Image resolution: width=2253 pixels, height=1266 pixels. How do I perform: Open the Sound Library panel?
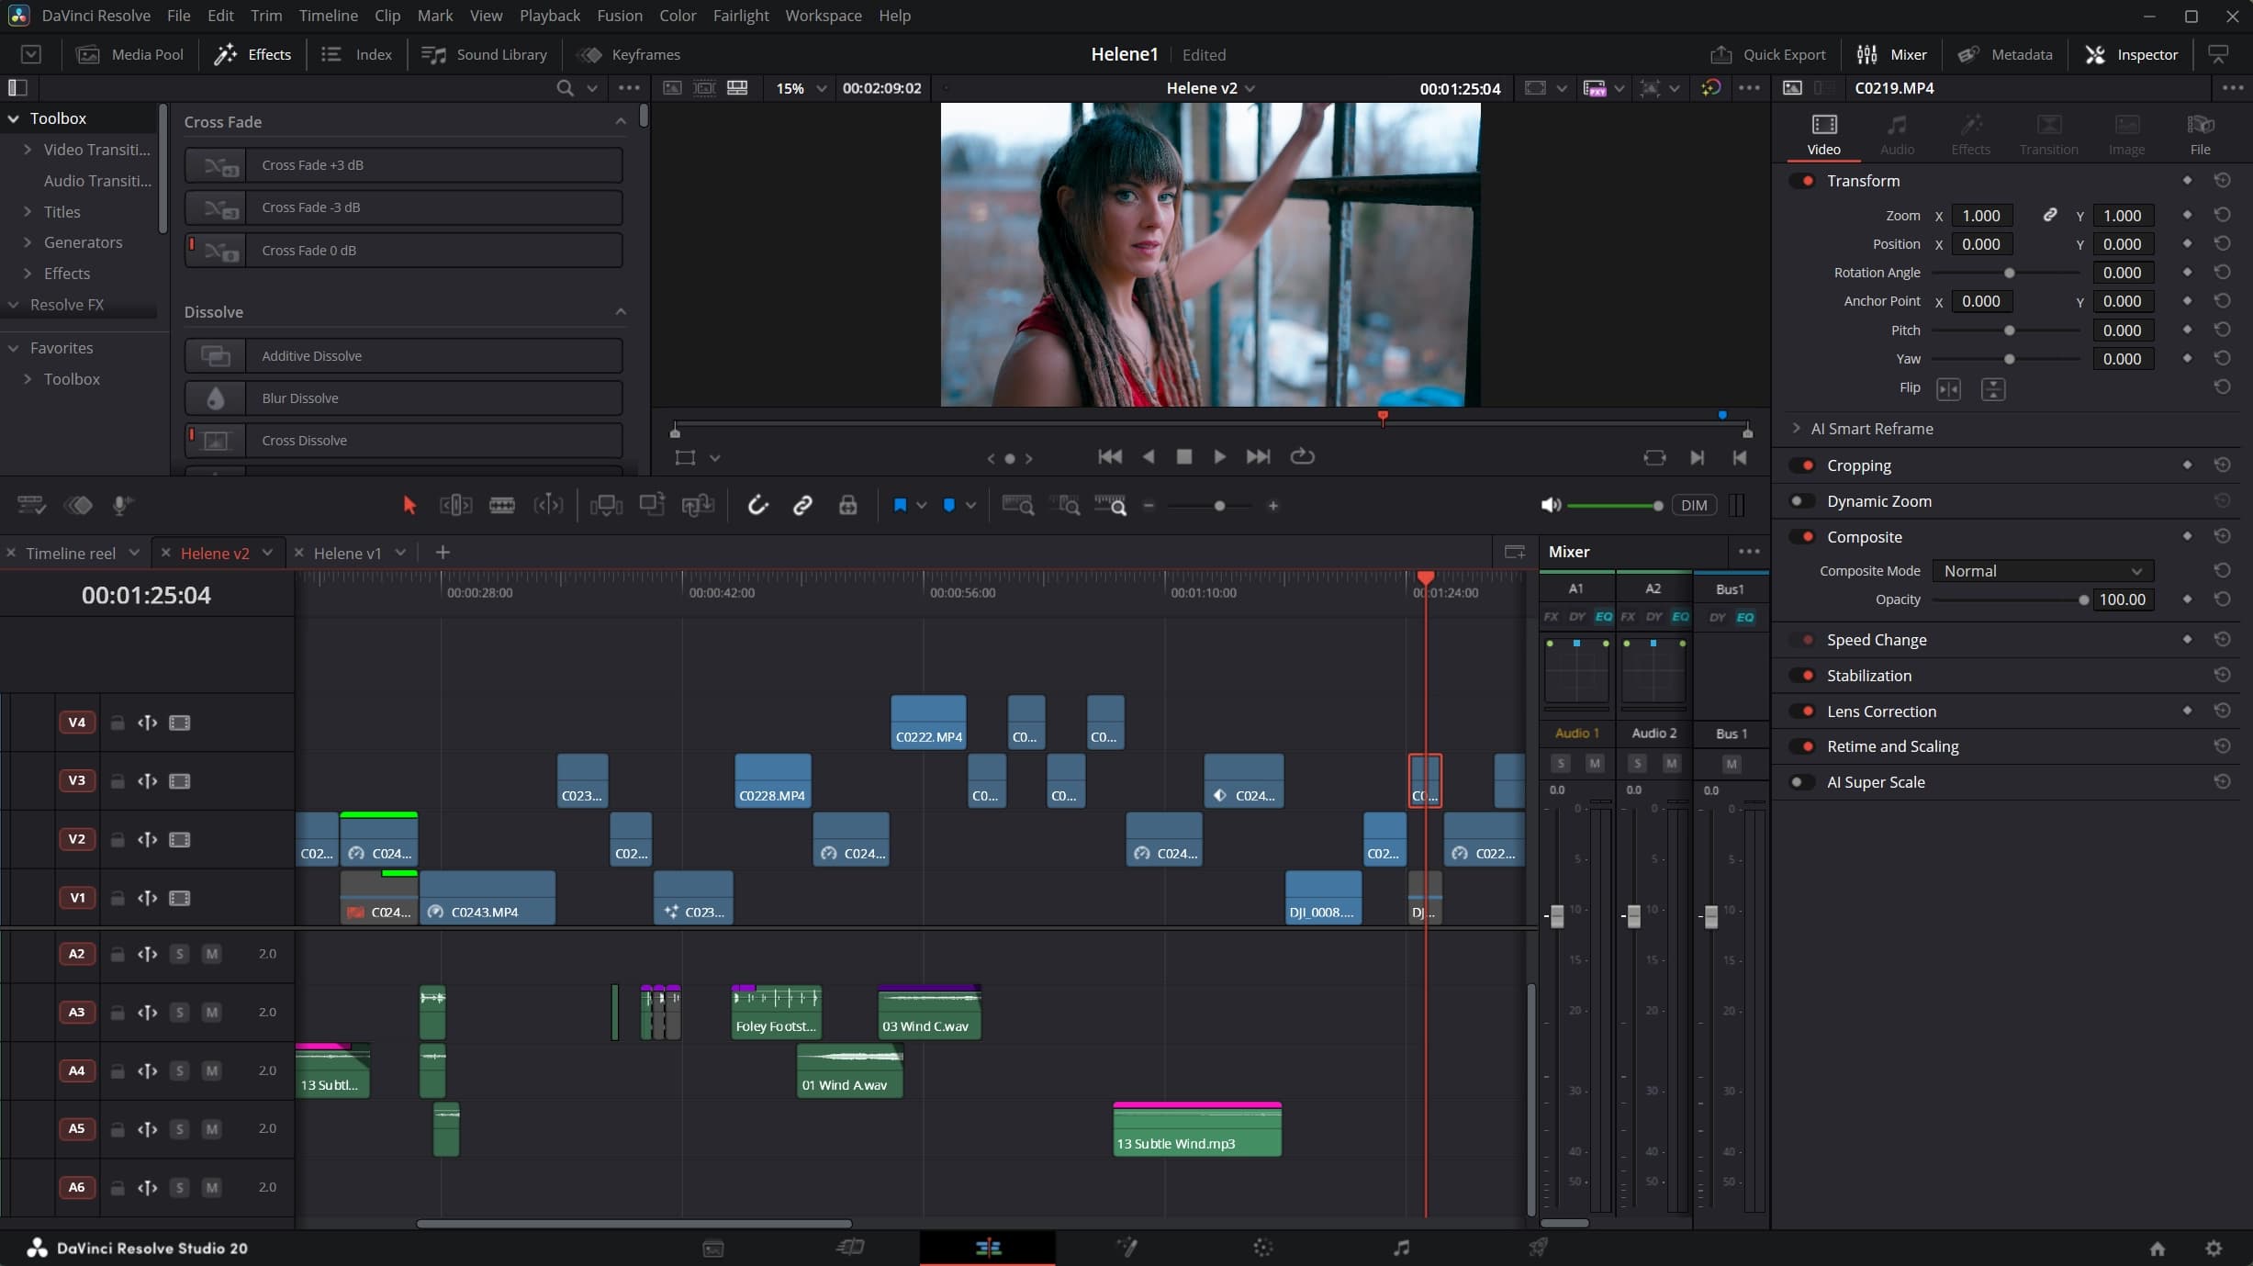pyautogui.click(x=486, y=54)
